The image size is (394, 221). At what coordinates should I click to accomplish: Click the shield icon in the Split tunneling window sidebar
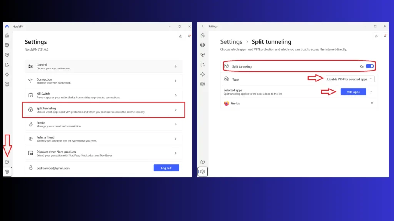pyautogui.click(x=202, y=54)
